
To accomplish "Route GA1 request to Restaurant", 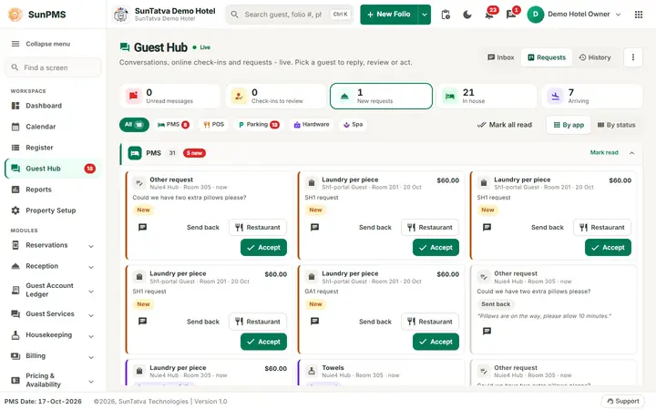I will (x=430, y=322).
